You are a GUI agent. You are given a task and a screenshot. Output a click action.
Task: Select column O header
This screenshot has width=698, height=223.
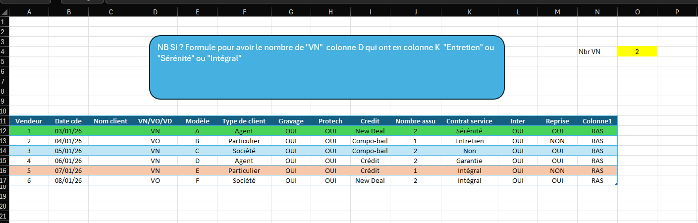point(637,12)
